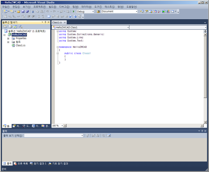This screenshot has height=172, width=209.
Task: Open main toolbar overflow options arrow
Action: click(178, 12)
